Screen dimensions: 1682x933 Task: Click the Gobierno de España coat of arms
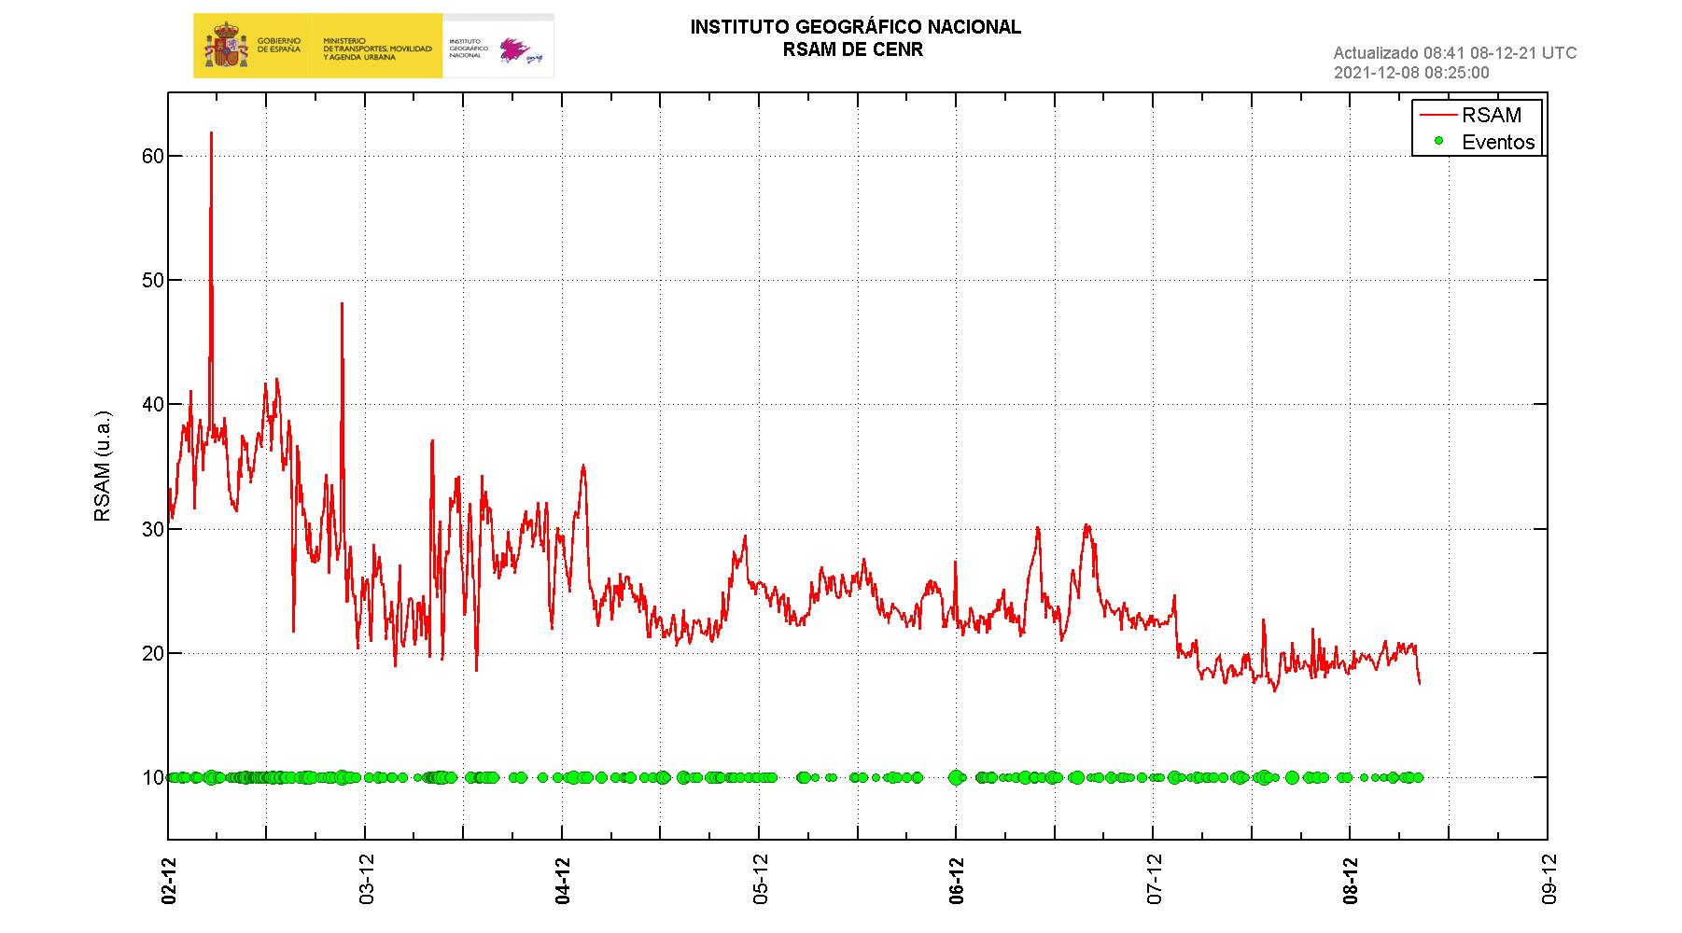click(x=224, y=46)
